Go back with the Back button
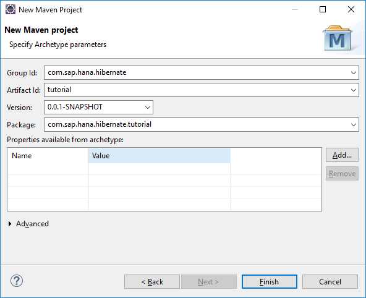This screenshot has width=366, height=298. click(x=152, y=282)
